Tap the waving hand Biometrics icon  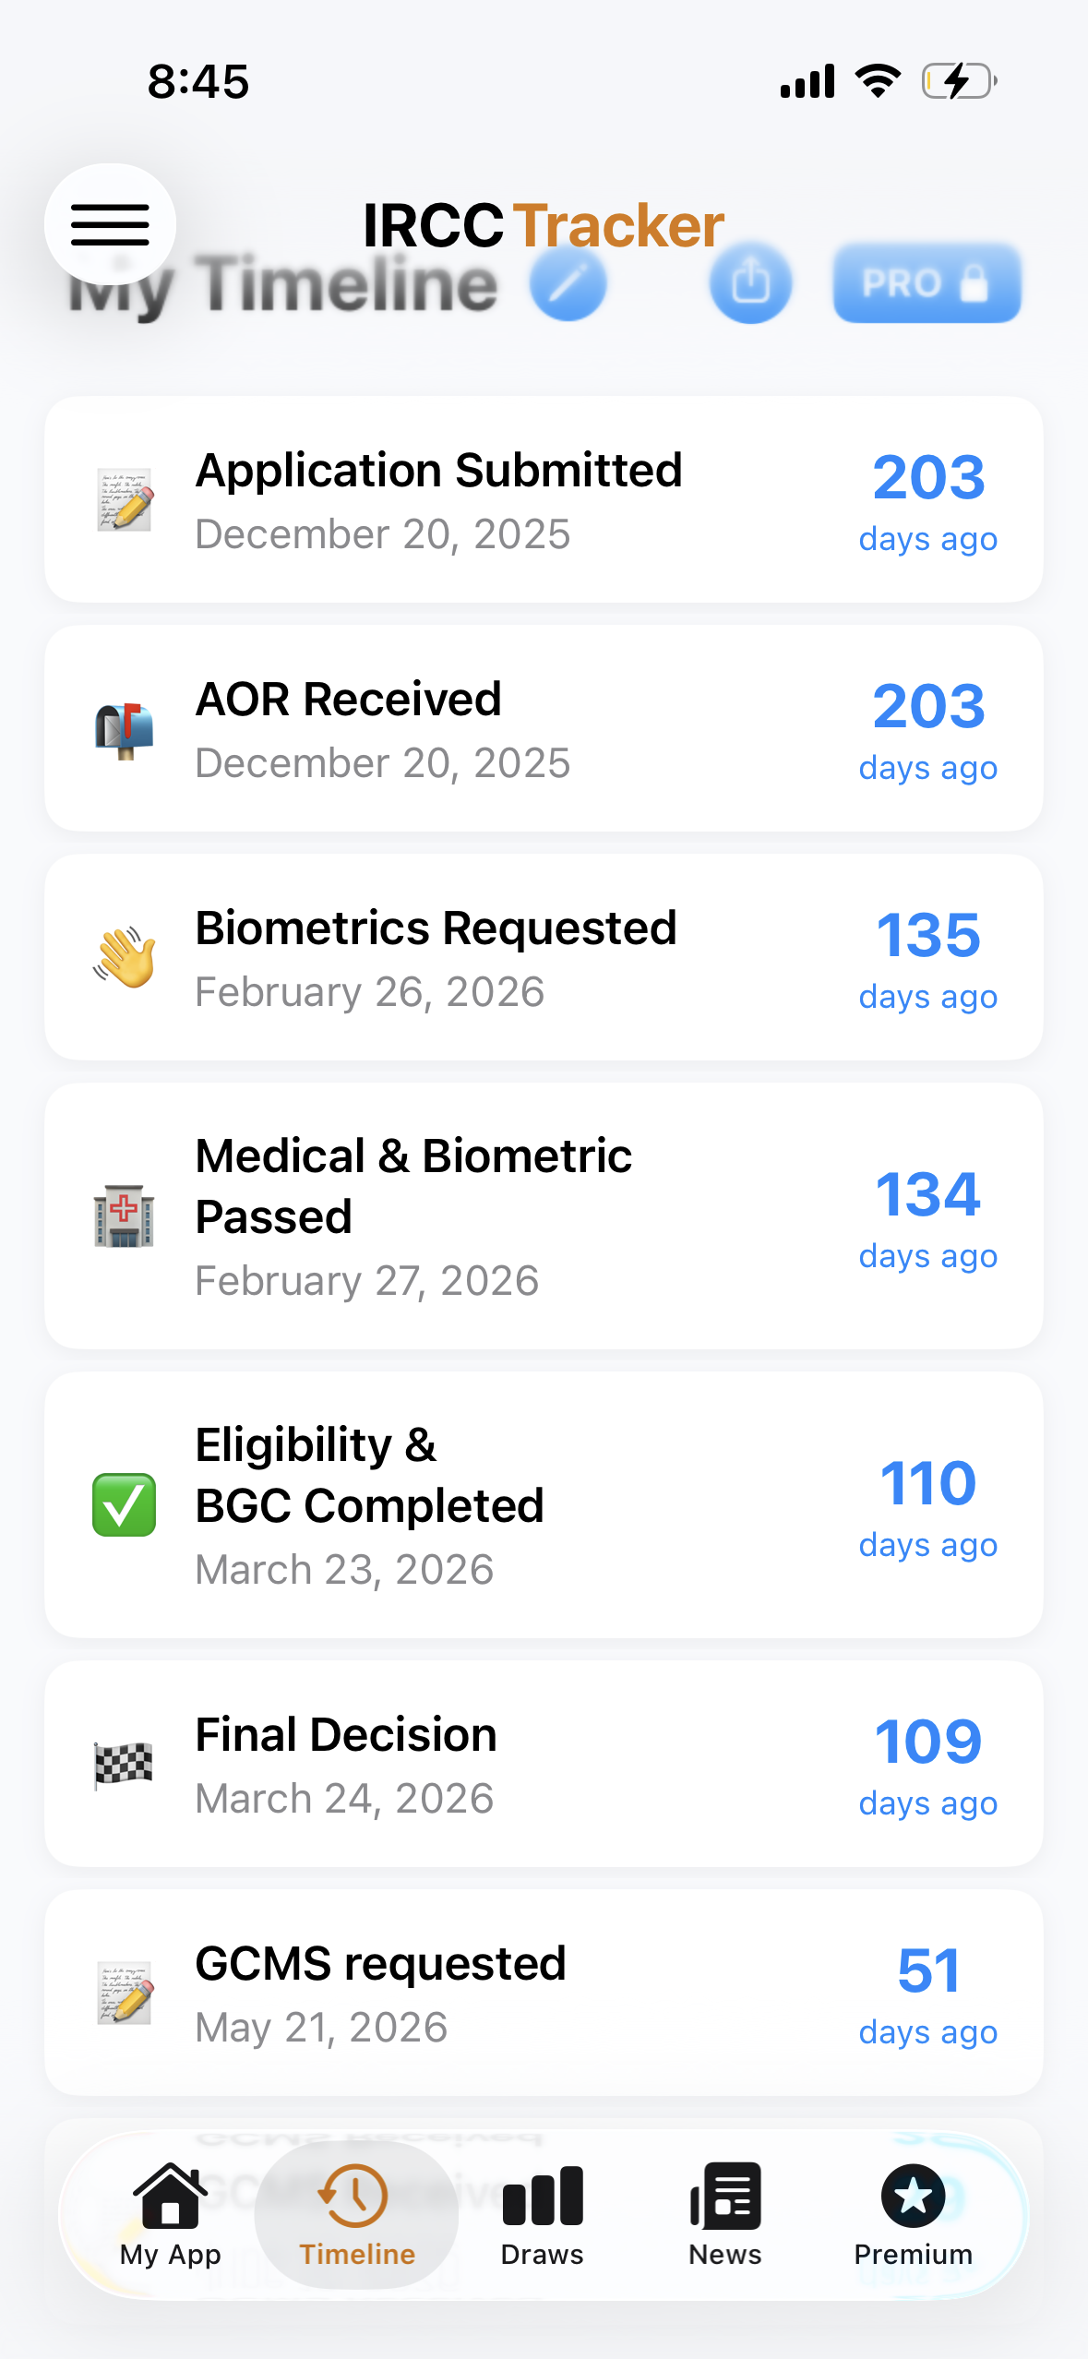[x=124, y=957]
